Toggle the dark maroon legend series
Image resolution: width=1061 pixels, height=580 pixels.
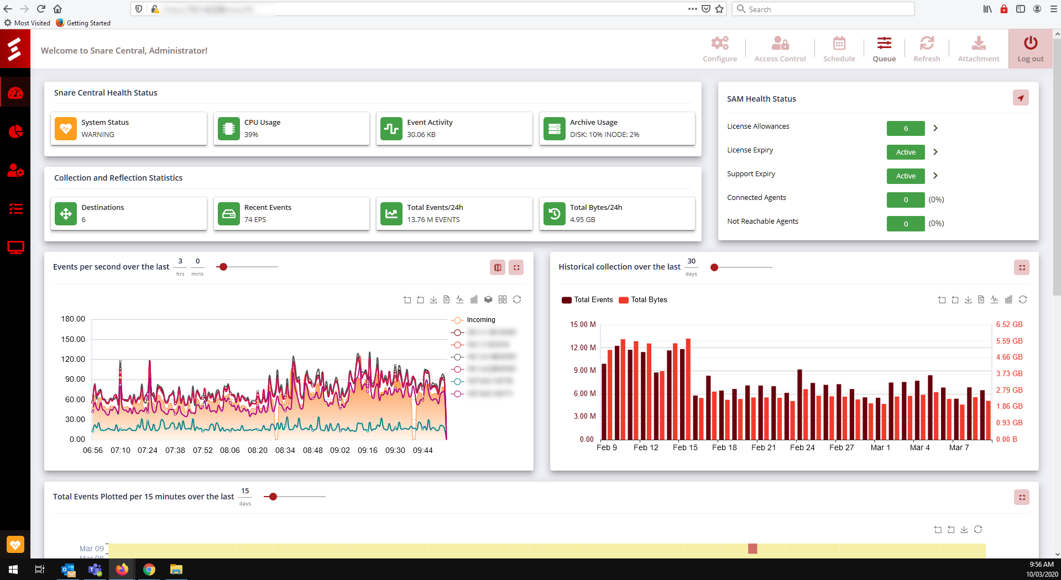coord(483,333)
